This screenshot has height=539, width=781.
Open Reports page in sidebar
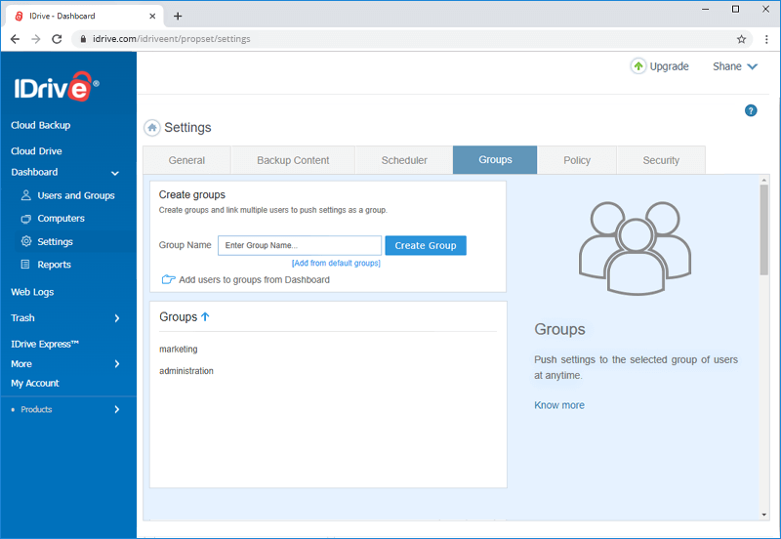click(55, 265)
